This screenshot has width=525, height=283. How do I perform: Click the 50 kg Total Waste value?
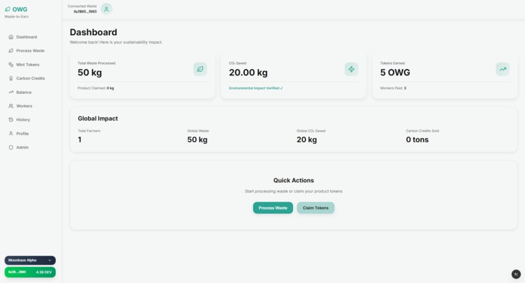click(x=90, y=73)
